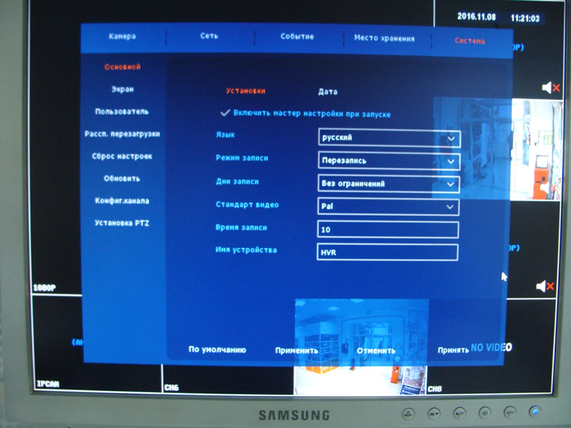The height and width of the screenshot is (428, 571).
Task: Click the Дни записи label
Action: pos(237,182)
